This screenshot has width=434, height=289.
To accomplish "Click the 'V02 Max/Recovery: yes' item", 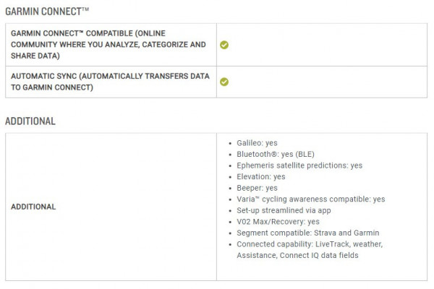I will point(278,222).
